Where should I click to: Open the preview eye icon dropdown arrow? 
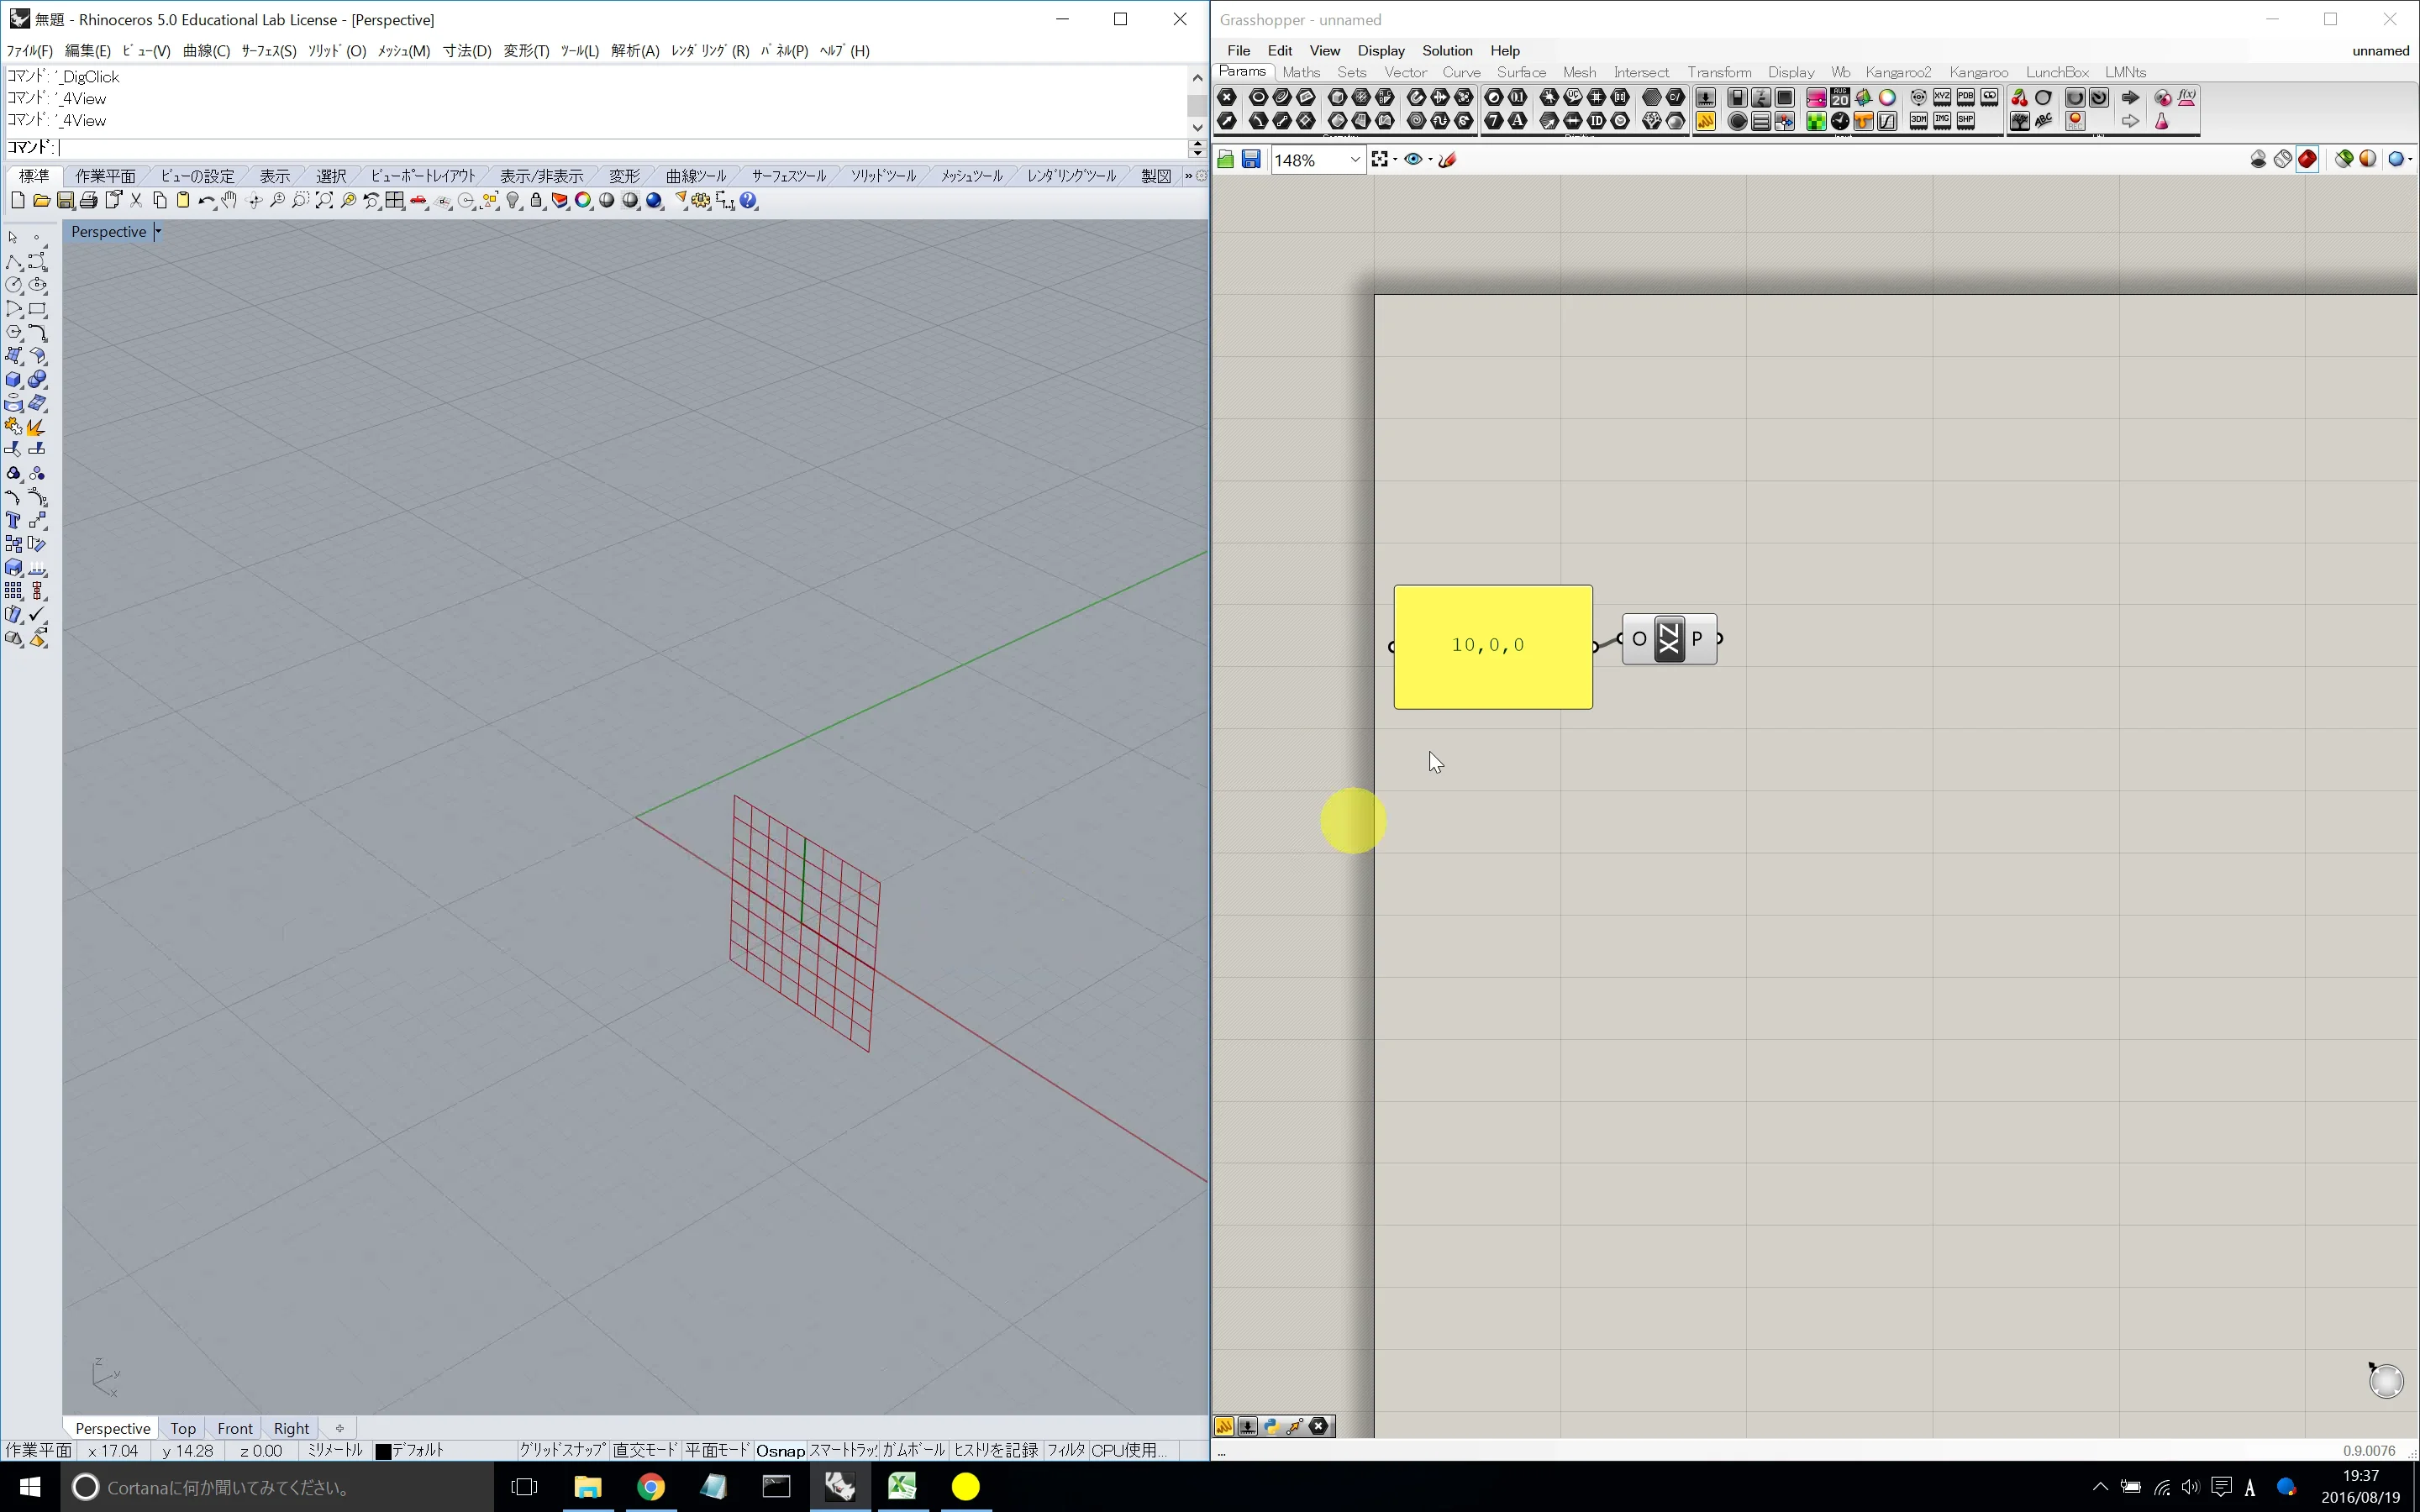click(1430, 160)
